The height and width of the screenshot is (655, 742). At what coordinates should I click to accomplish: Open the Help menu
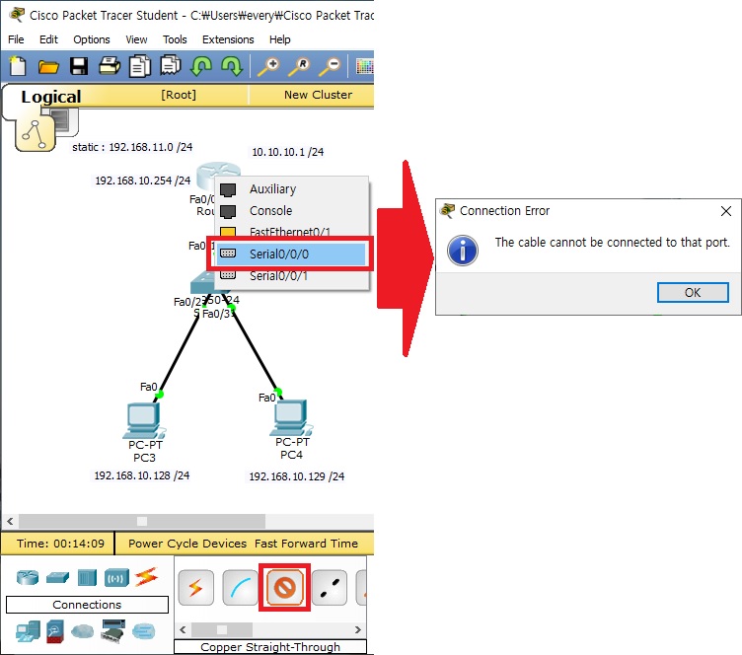tap(279, 39)
